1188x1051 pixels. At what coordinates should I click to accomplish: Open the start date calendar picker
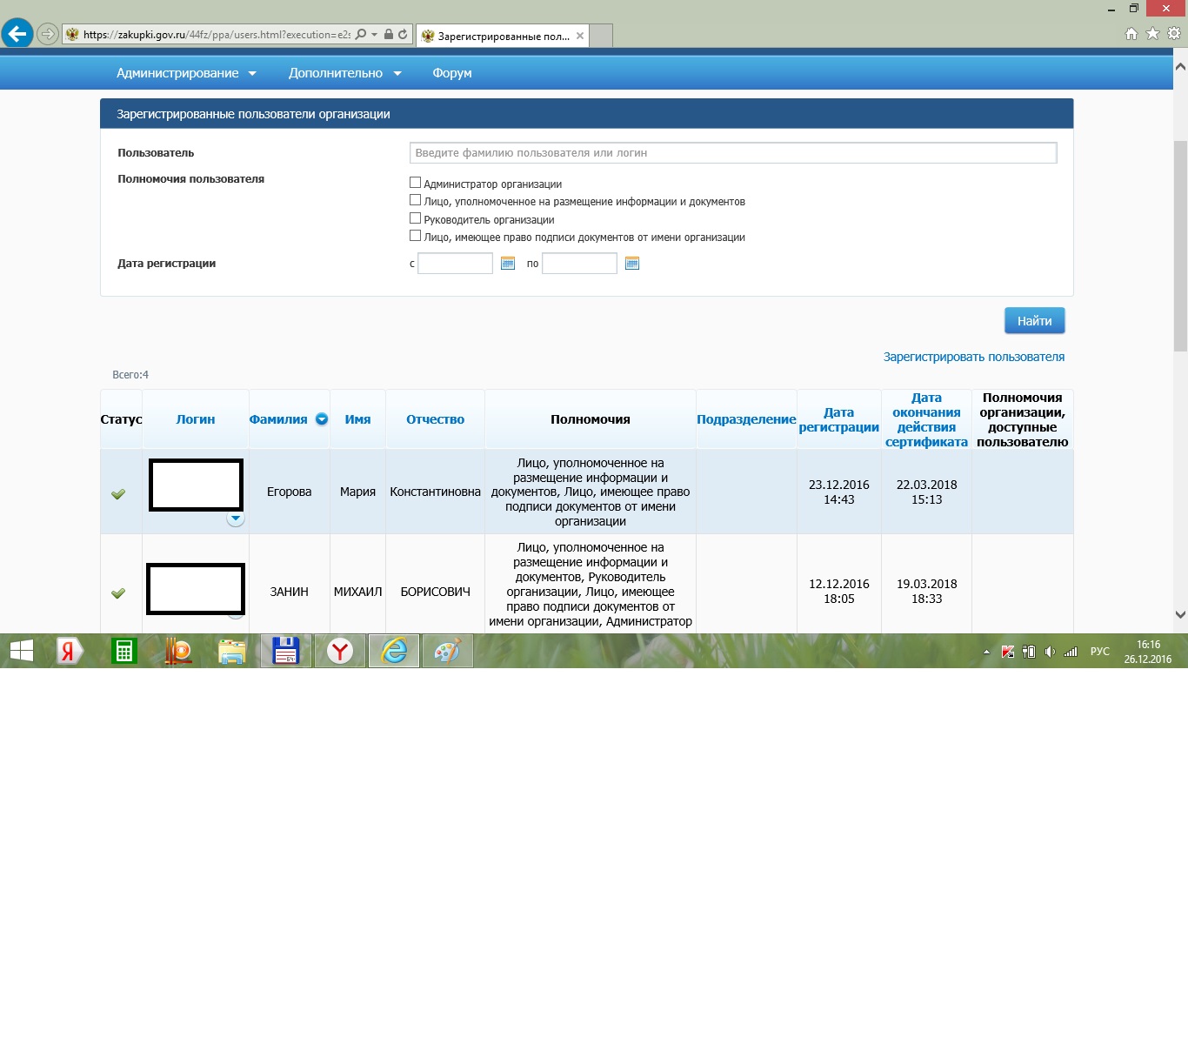point(508,264)
